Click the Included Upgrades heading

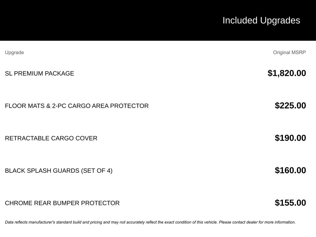[x=261, y=21]
